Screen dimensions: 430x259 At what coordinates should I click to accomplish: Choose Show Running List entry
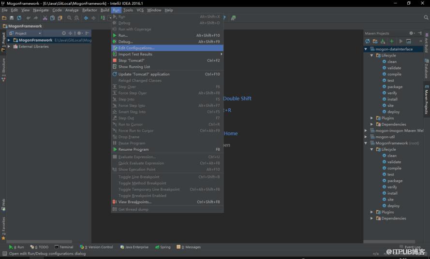(x=167, y=67)
